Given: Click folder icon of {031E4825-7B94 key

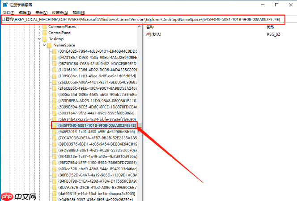Looking at the screenshot, I should (55, 51).
